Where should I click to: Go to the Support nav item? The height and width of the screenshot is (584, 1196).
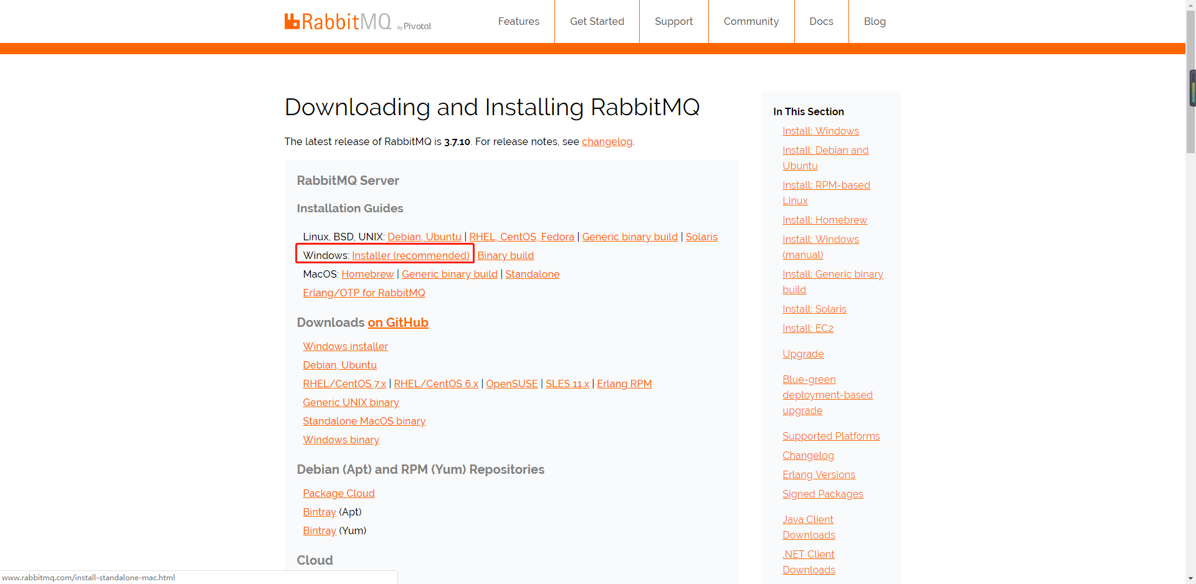click(x=673, y=21)
